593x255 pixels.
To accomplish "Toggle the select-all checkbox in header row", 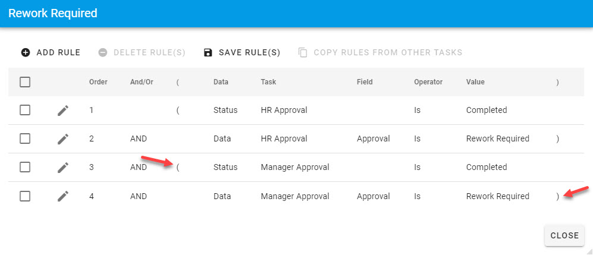I will 25,82.
